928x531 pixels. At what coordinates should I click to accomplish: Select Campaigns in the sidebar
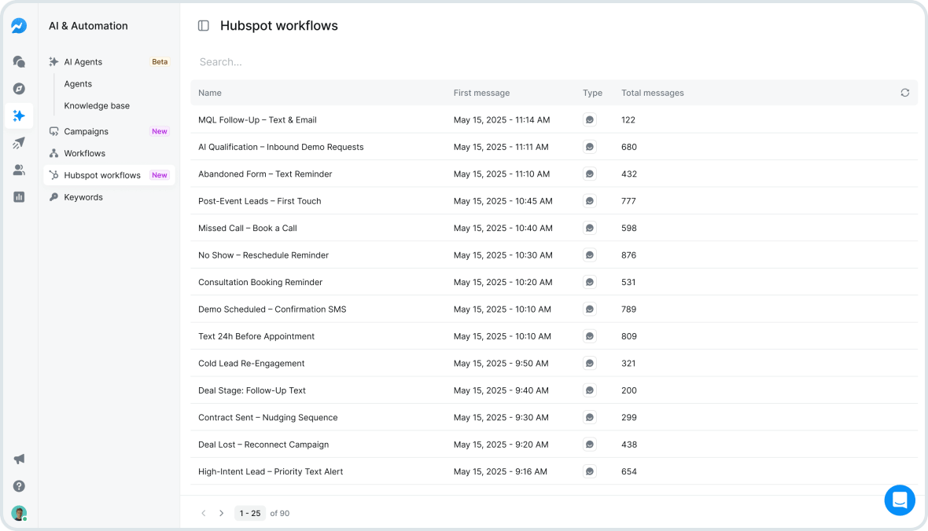tap(87, 131)
